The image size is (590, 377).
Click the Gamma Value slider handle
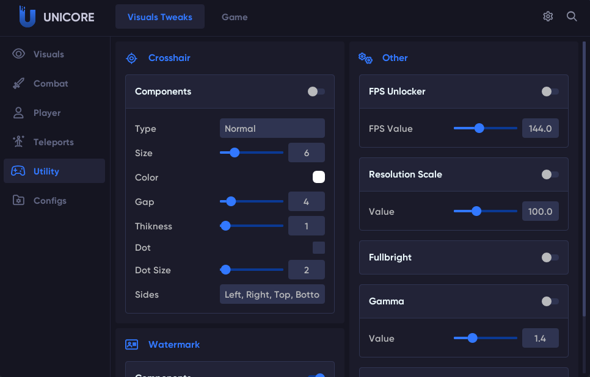tap(472, 338)
